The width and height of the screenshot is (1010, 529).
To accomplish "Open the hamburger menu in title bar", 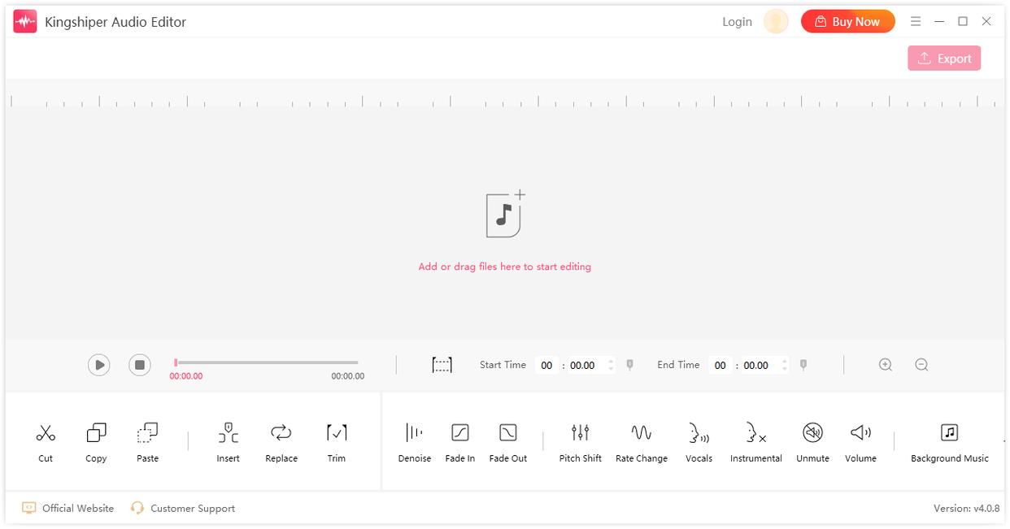I will pos(916,22).
